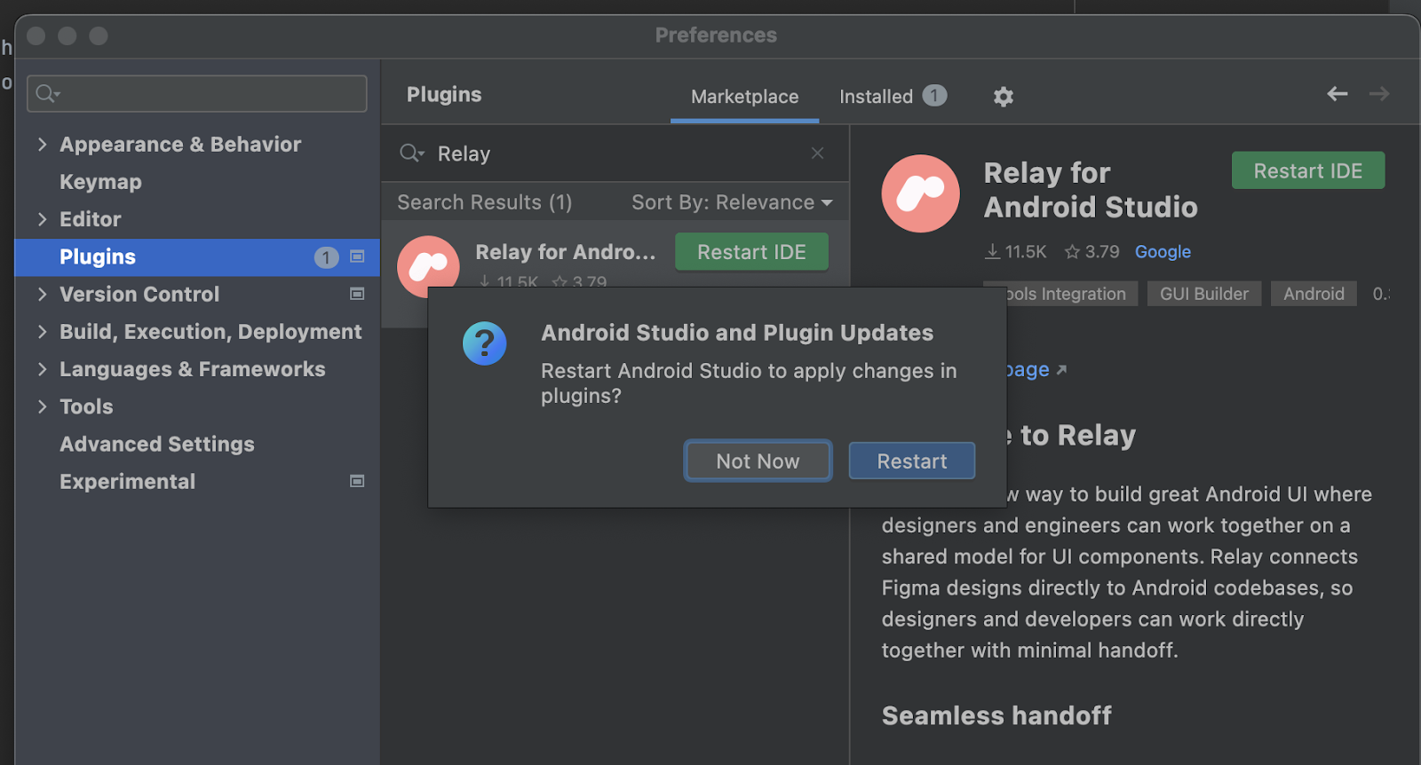The height and width of the screenshot is (765, 1421).
Task: Click the Preferences search magnifier icon
Action: coord(47,93)
